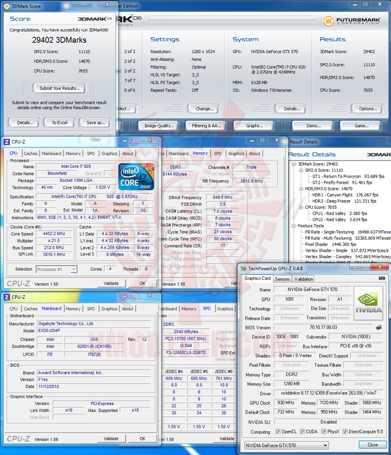Collapse the Feature Tests tree node

(x=294, y=226)
